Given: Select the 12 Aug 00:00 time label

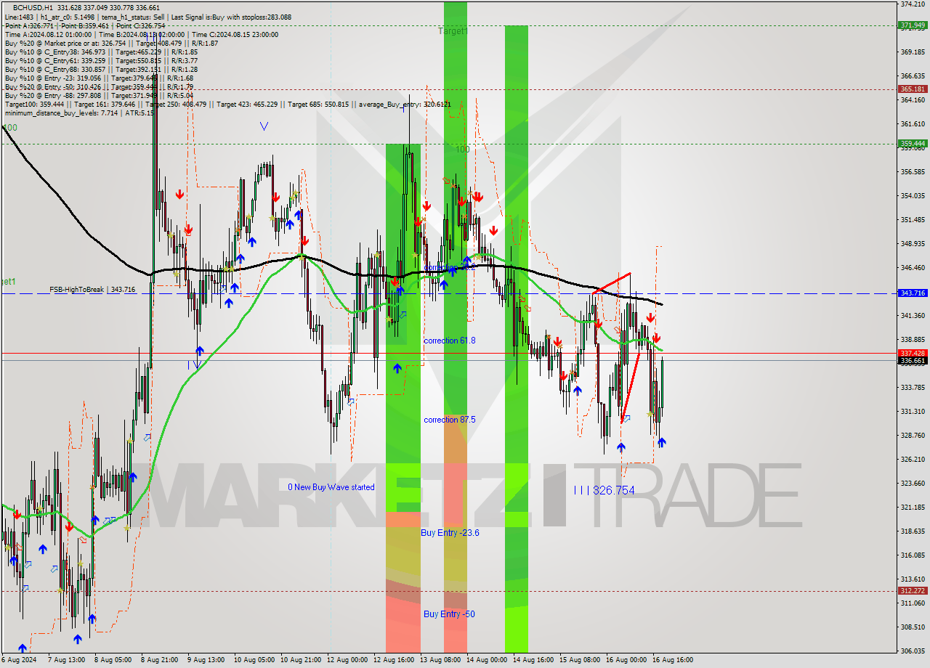Looking at the screenshot, I should tap(347, 660).
